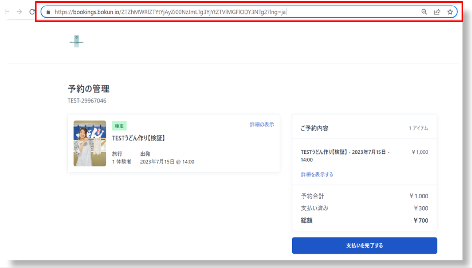Image resolution: width=472 pixels, height=268 pixels.
Task: Click the company logo at page top
Action: click(76, 41)
